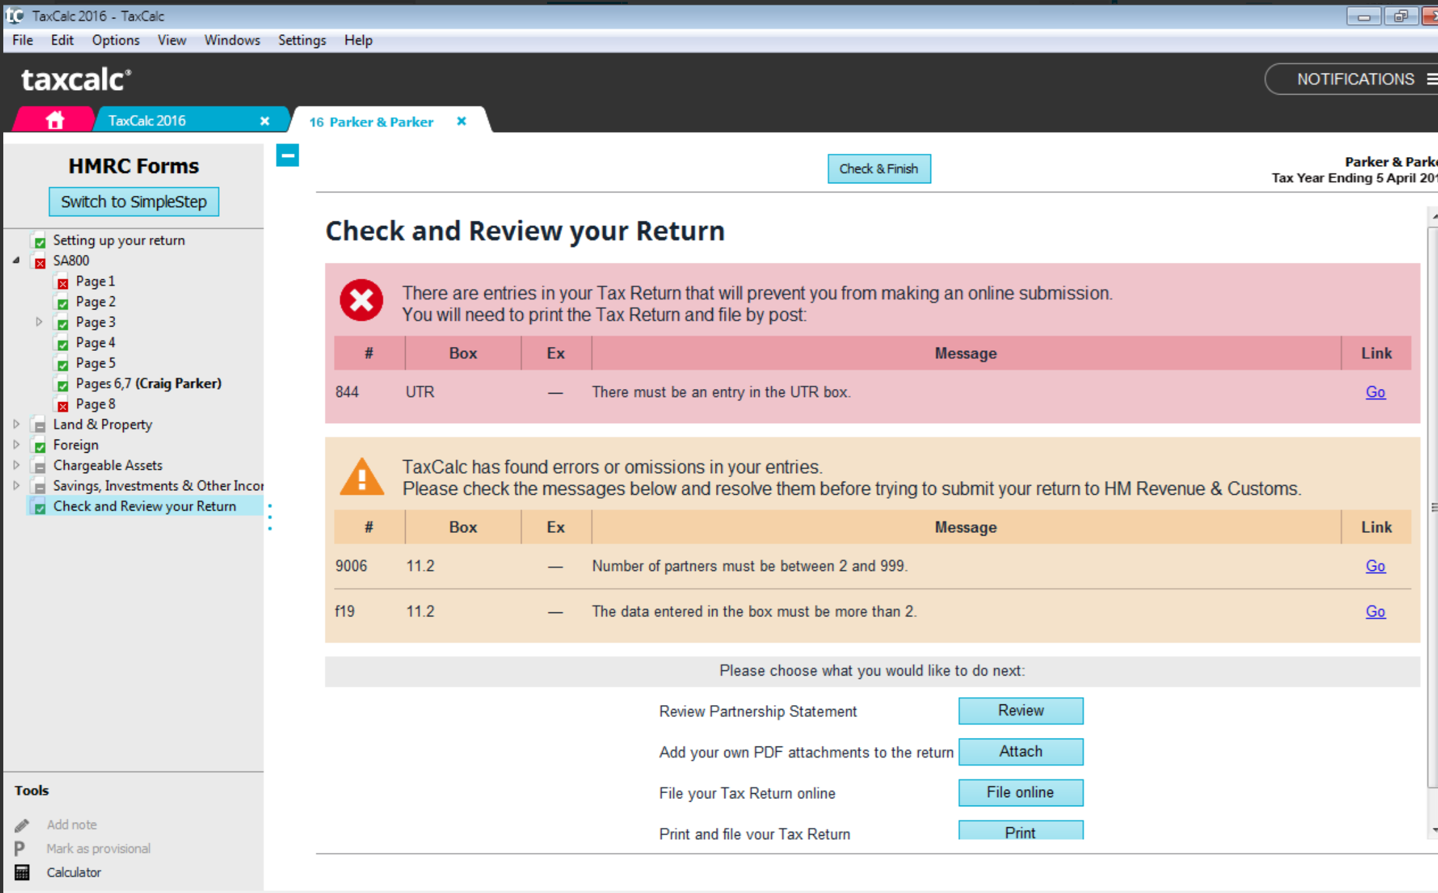Click the orange warning triangle icon
This screenshot has height=893, width=1438.
click(x=362, y=476)
